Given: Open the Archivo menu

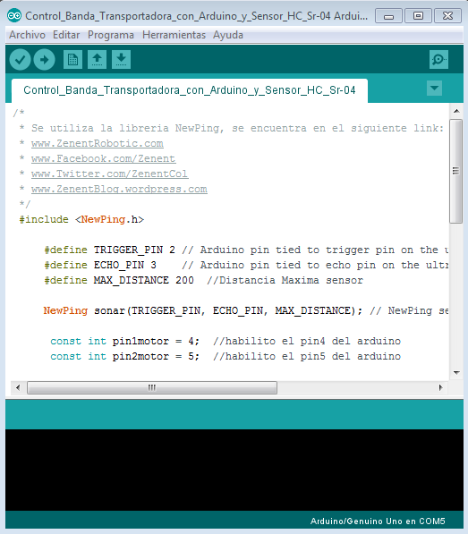Looking at the screenshot, I should [x=27, y=35].
